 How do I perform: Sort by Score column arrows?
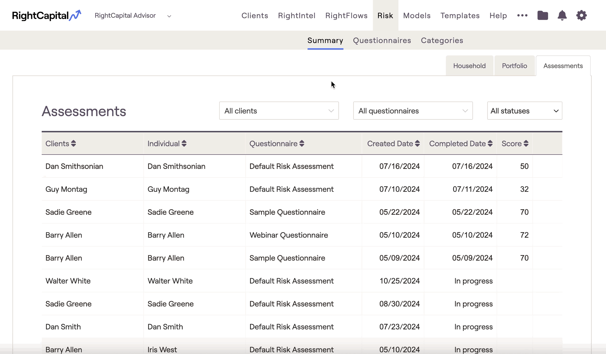(x=526, y=144)
